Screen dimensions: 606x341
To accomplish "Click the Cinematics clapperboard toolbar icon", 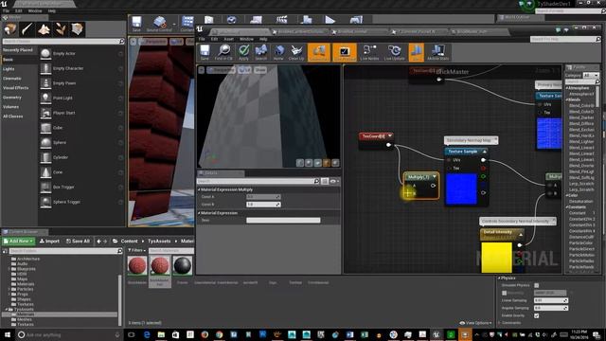I will point(282,20).
